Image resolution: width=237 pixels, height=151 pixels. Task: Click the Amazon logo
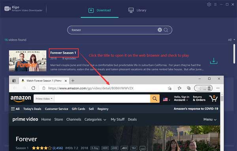pos(21,99)
